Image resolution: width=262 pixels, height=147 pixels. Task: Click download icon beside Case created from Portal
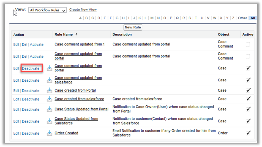click(50, 90)
